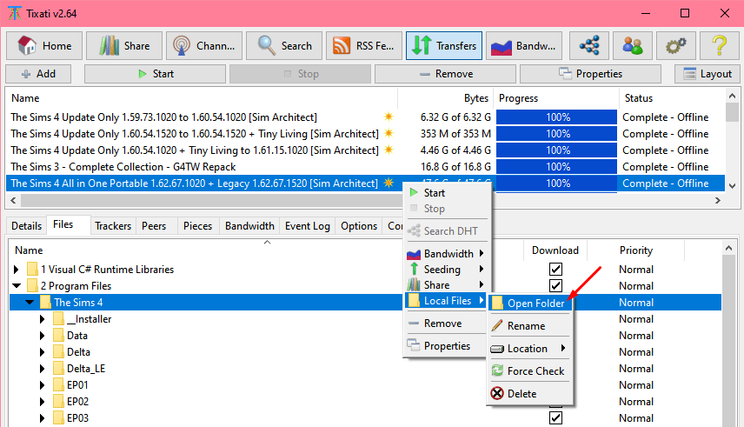Image resolution: width=744 pixels, height=427 pixels.
Task: Sort files by the Priority column header
Action: point(636,250)
